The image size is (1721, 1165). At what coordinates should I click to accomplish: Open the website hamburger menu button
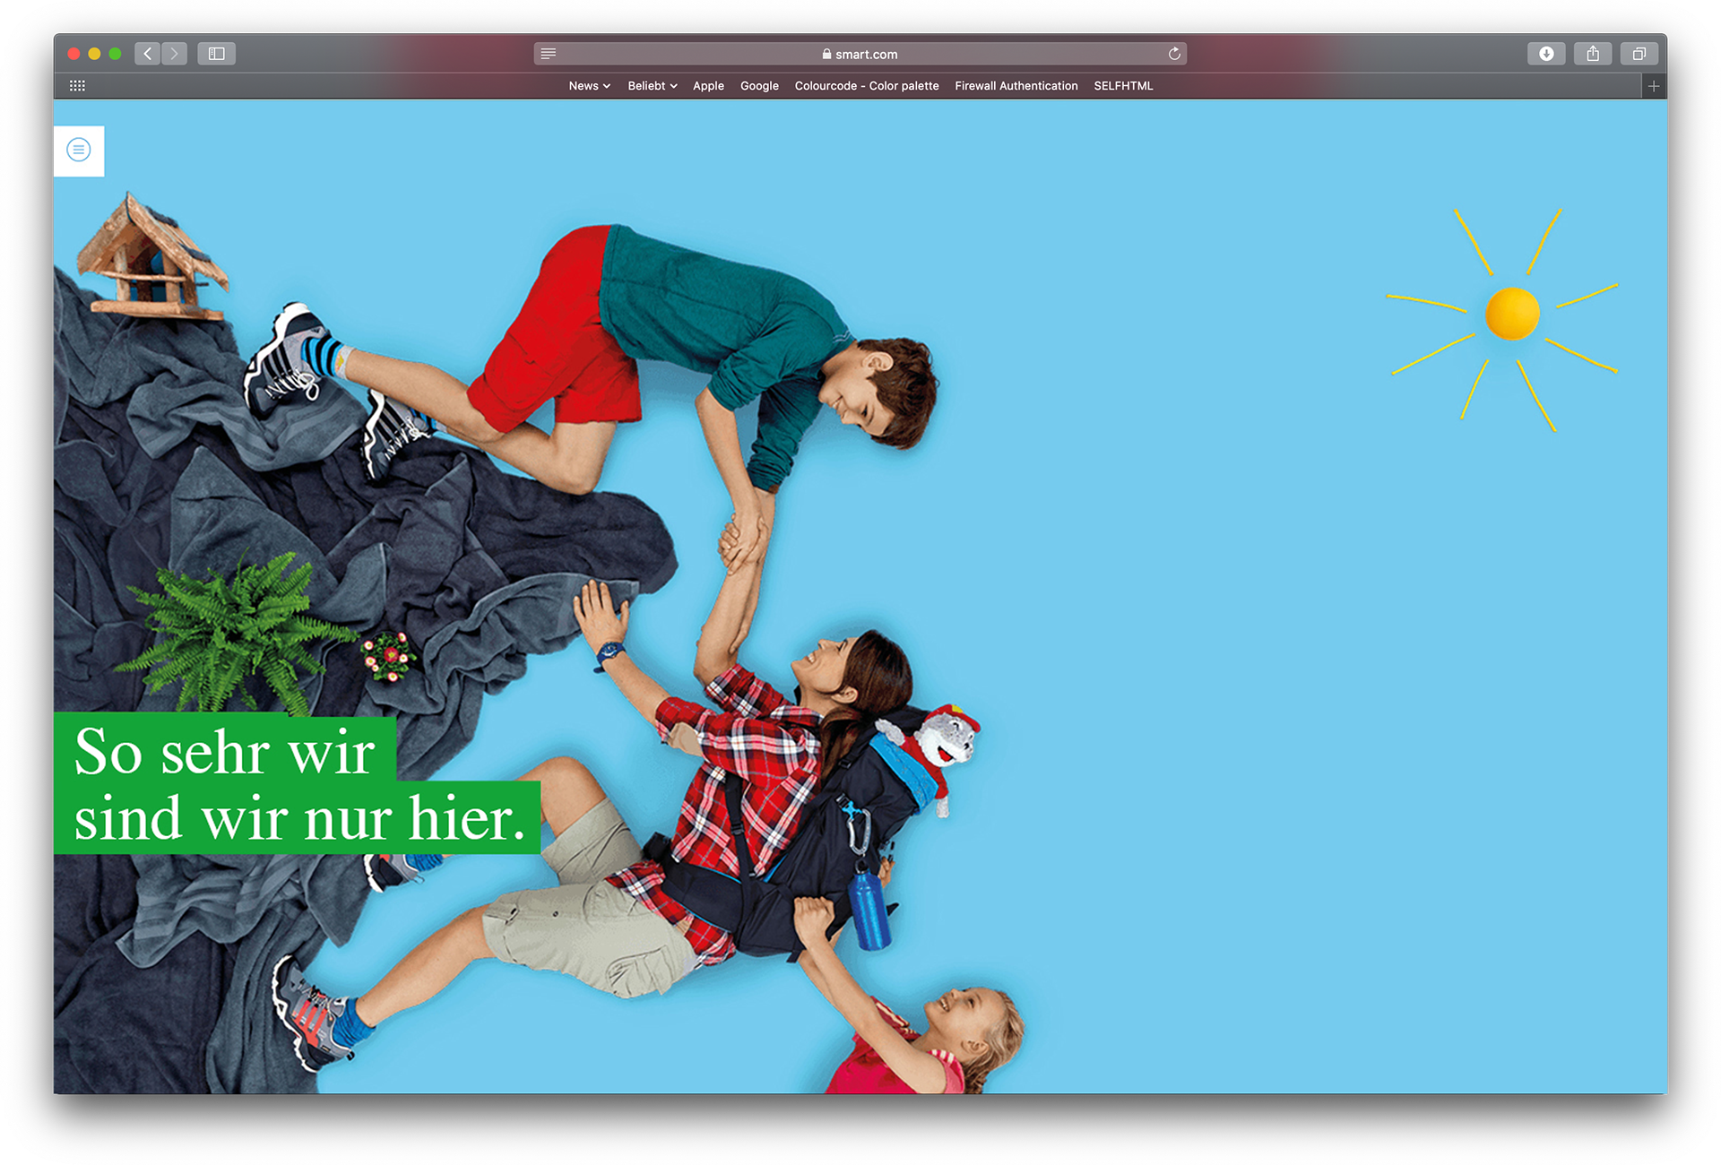(79, 151)
